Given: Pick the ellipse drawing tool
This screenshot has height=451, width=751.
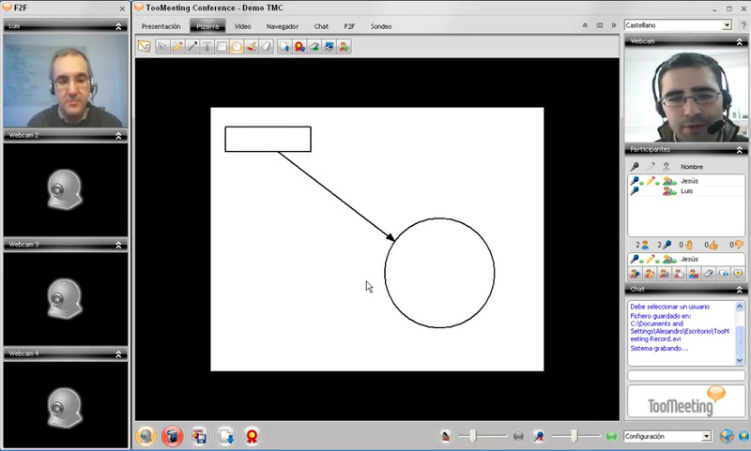Looking at the screenshot, I should (236, 46).
